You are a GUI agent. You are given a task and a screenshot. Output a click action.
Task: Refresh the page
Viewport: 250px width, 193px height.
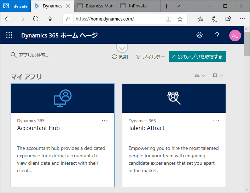[36, 19]
